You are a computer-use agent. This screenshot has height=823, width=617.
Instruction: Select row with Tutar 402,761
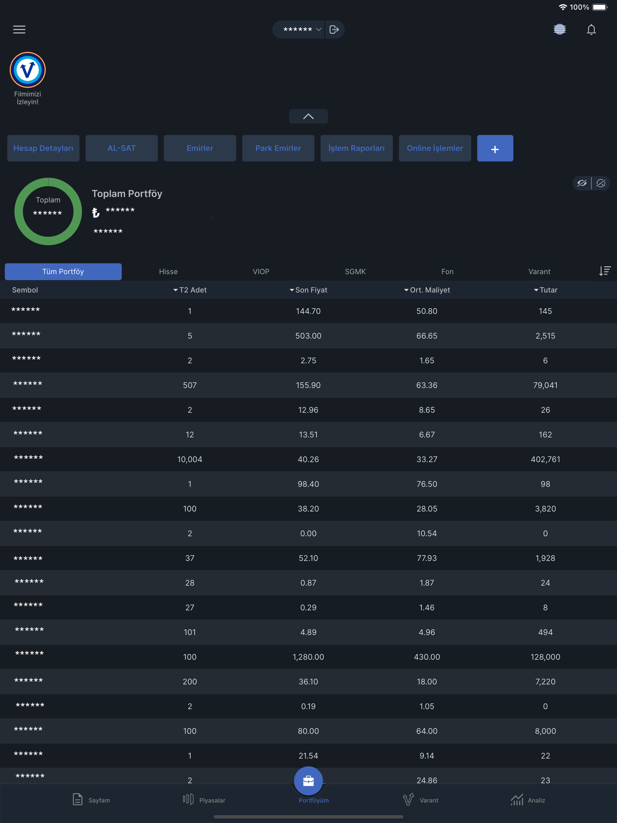point(308,459)
